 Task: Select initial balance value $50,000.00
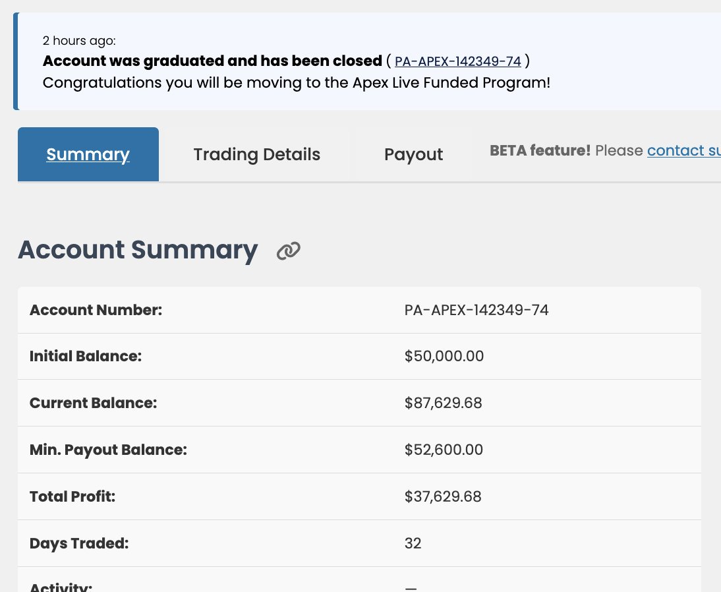click(444, 356)
